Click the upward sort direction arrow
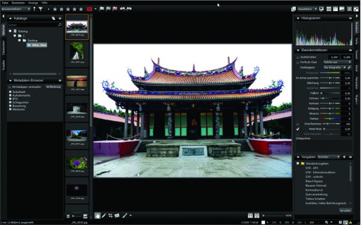Screen dimensions: 361x225 click(34, 9)
